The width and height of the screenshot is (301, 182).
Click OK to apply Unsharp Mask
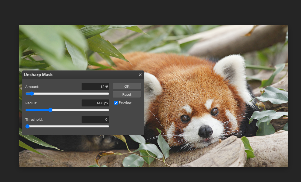click(x=127, y=86)
